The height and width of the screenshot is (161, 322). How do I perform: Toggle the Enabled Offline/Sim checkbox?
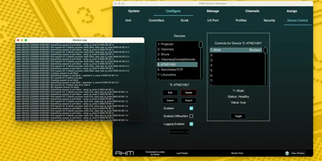tap(191, 116)
